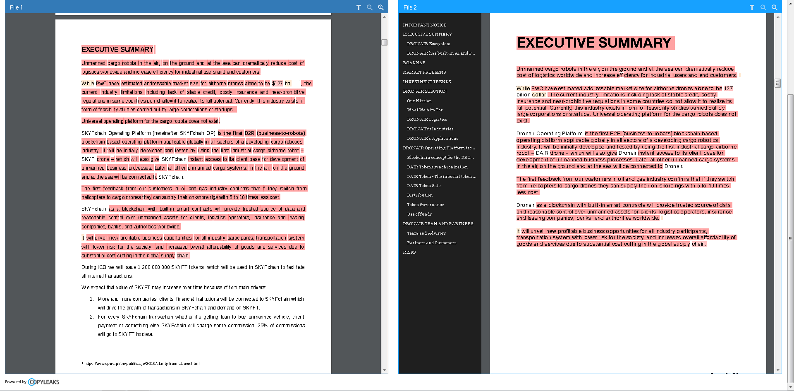Toggle text-only view in File 2 panel

pyautogui.click(x=752, y=7)
